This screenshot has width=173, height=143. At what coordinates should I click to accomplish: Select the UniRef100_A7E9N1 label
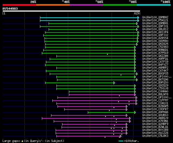coord(155,121)
